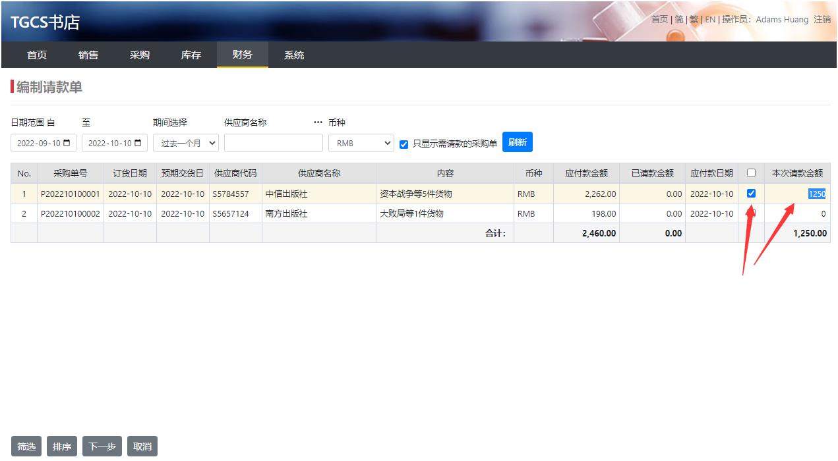Screen dimensions: 838x461
Task: Open the 币种 RMB dropdown
Action: pos(361,143)
